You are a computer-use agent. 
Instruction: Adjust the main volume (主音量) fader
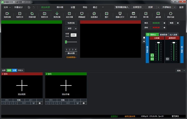pyautogui.click(x=159, y=43)
